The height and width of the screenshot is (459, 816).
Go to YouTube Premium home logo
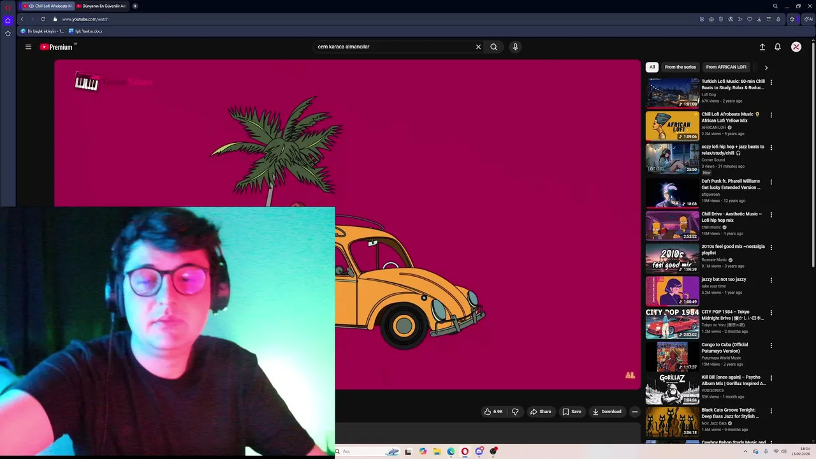coord(58,47)
